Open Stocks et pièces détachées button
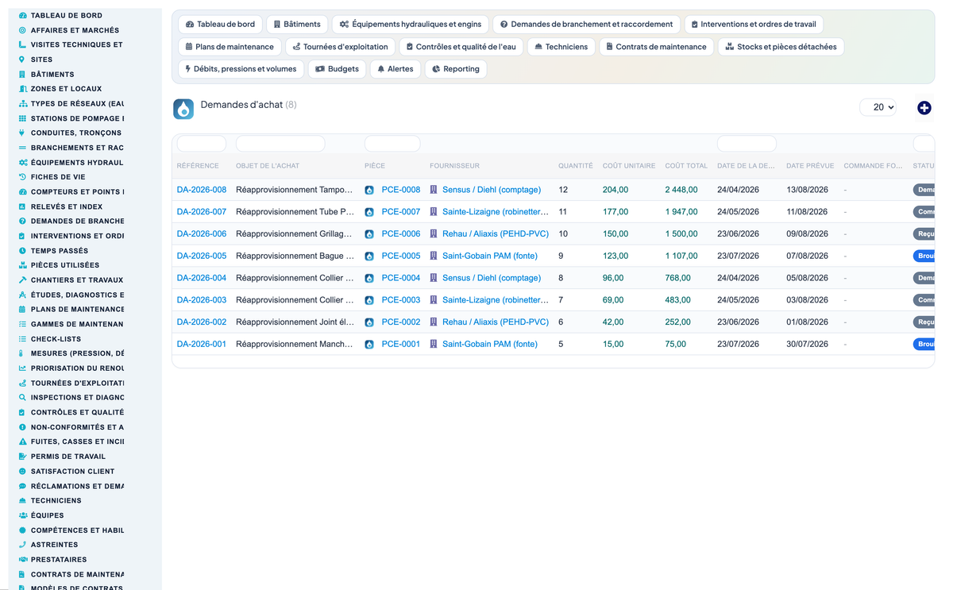 pos(781,47)
